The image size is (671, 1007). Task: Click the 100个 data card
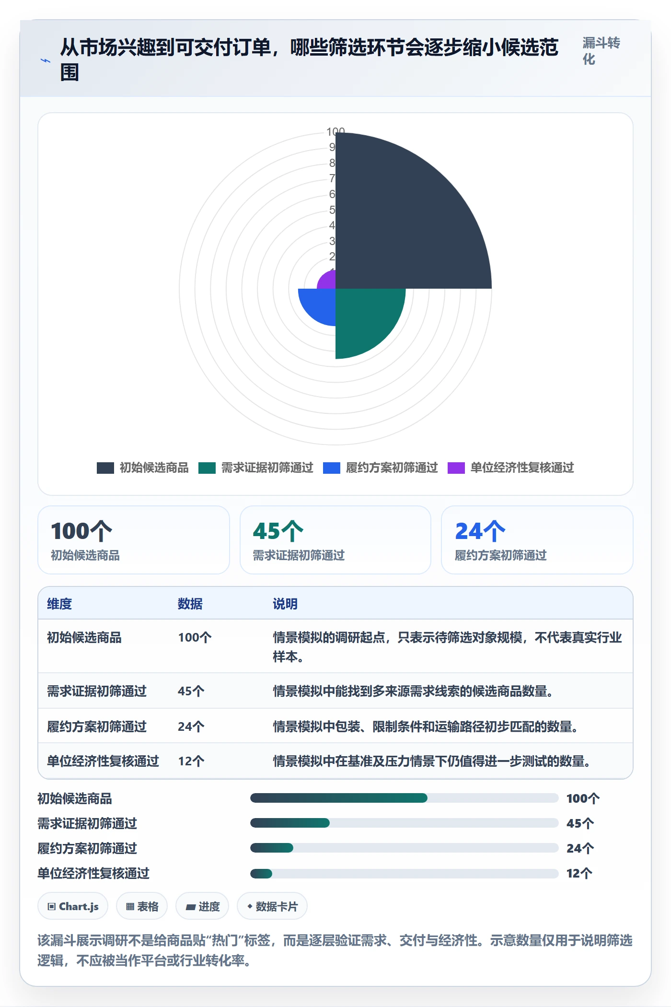coord(134,540)
